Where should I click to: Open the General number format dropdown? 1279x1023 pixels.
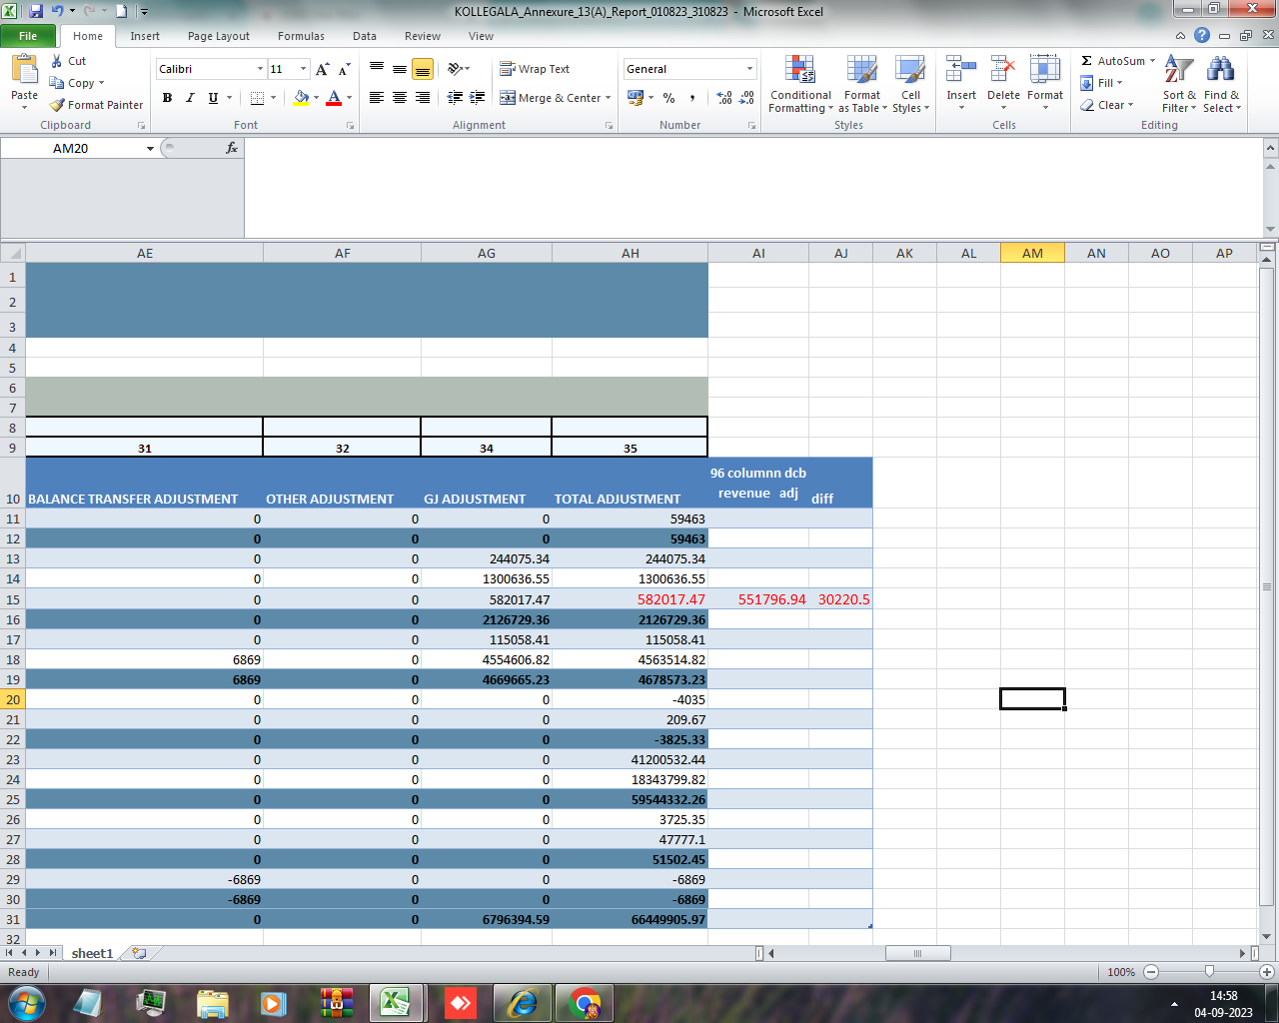[x=749, y=69]
